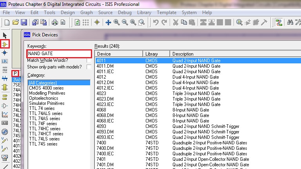Image resolution: width=301 pixels, height=169 pixels.
Task: Open the Print icon in toolbar
Action: pyautogui.click(x=54, y=22)
